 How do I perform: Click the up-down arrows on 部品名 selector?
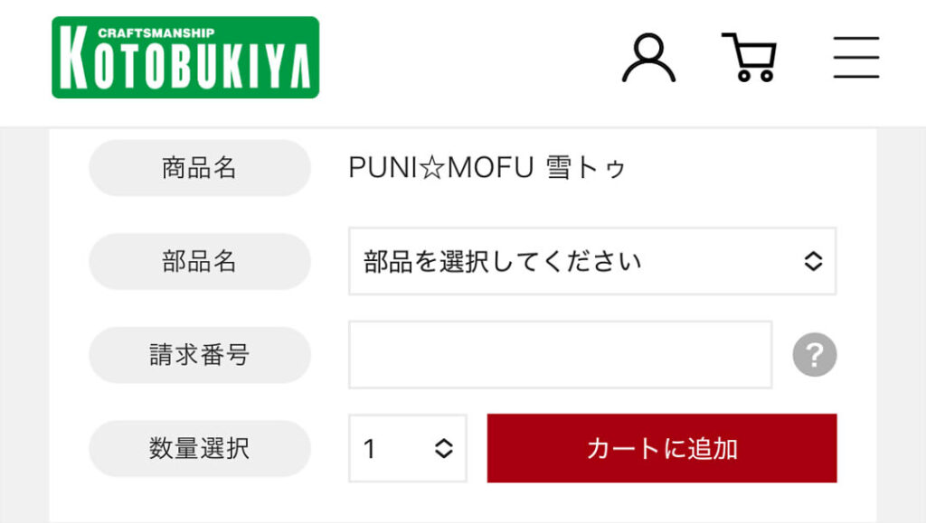(813, 262)
